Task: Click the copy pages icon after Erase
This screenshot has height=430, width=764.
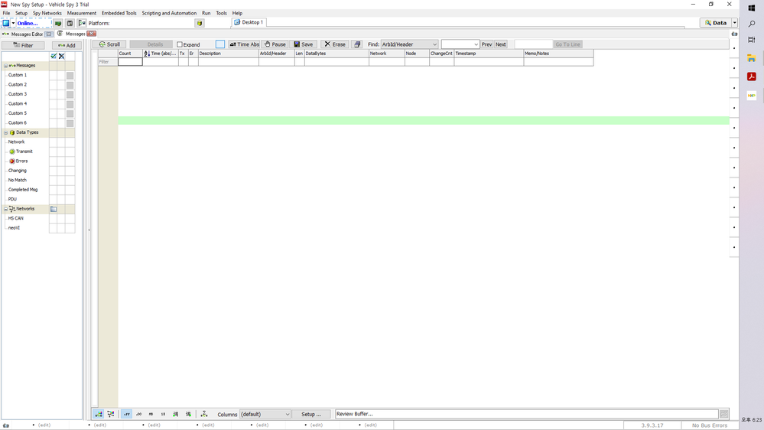Action: tap(357, 44)
